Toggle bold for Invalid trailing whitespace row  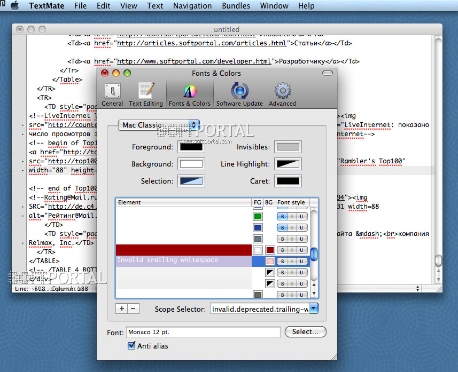282,261
